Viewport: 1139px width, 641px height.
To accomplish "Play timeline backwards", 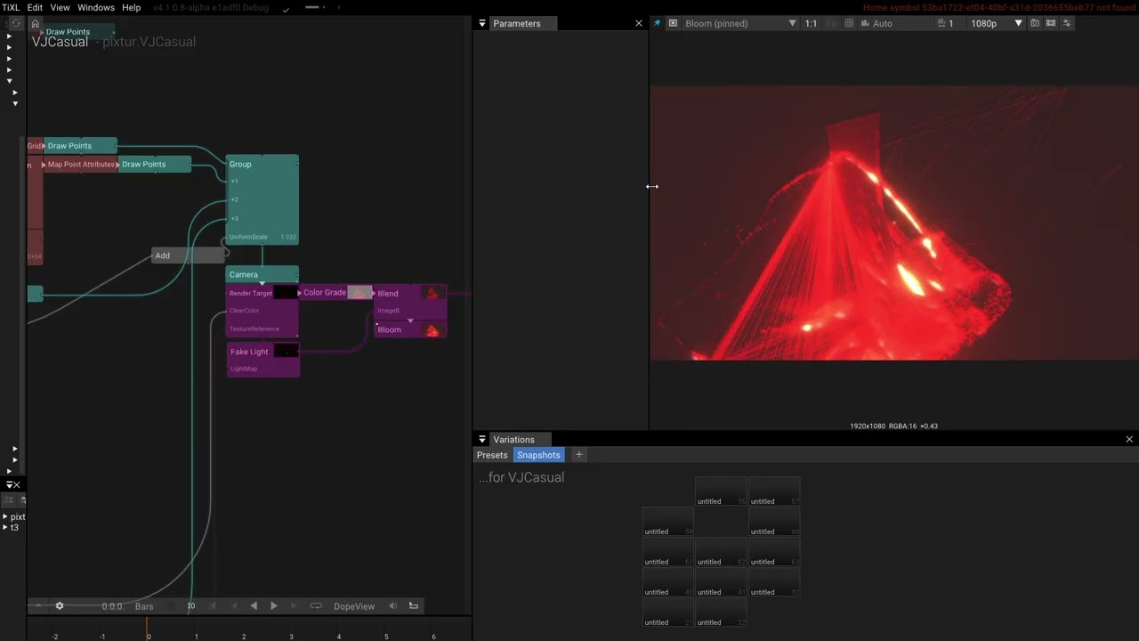I will click(254, 606).
